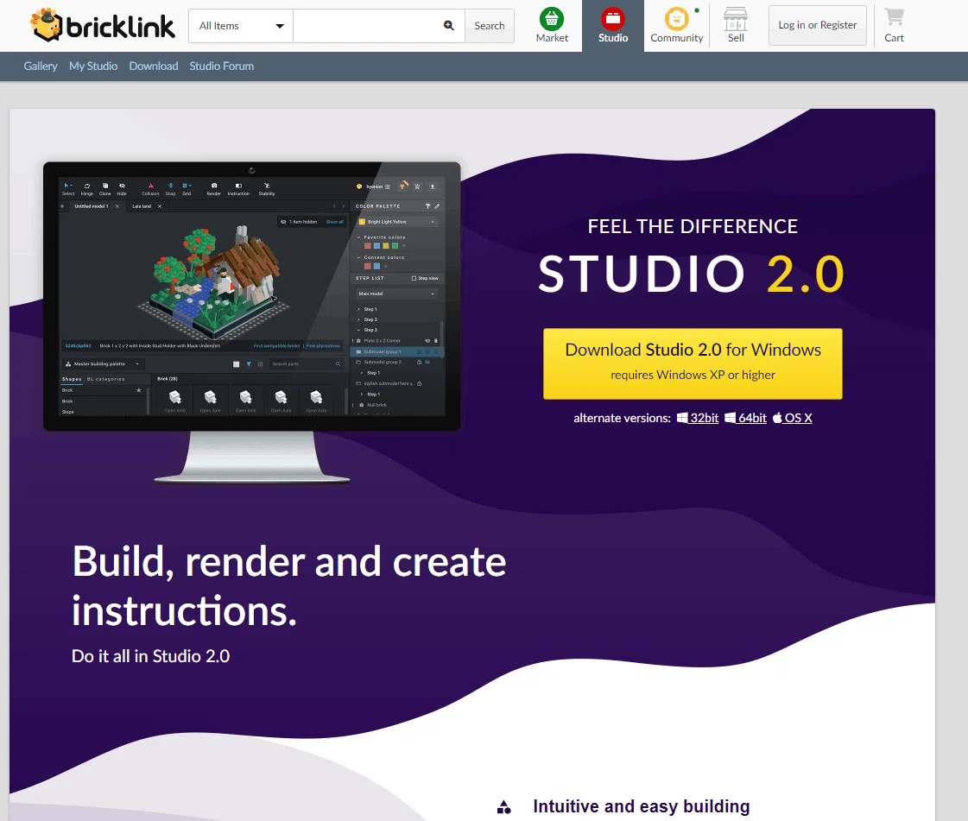Go to the Gallery tab
The image size is (968, 821).
tap(40, 66)
